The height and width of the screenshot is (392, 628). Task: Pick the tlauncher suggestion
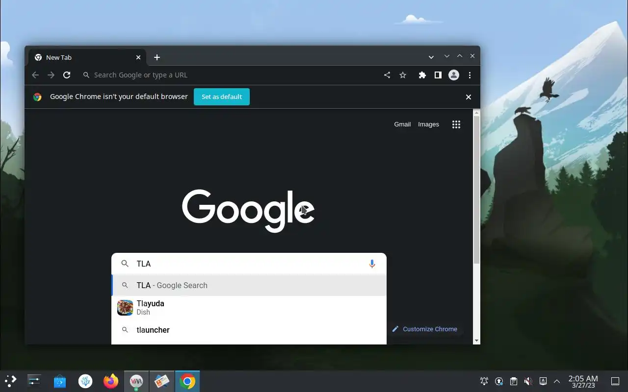click(249, 330)
